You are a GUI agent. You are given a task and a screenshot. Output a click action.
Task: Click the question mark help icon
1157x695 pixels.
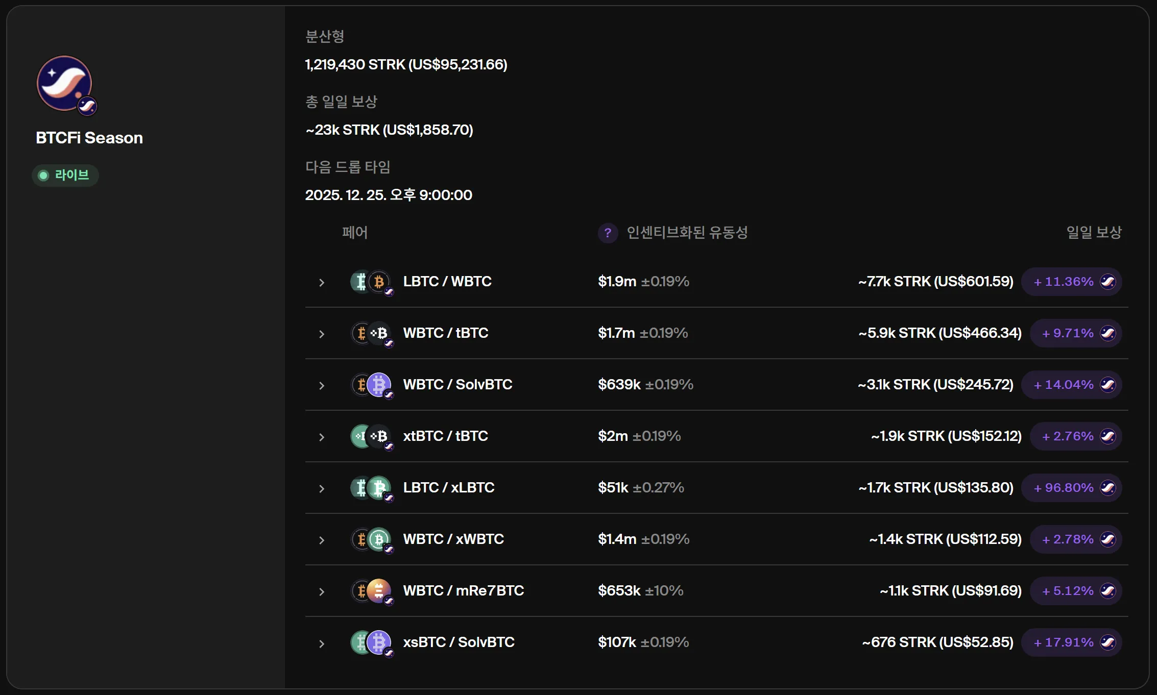(608, 233)
